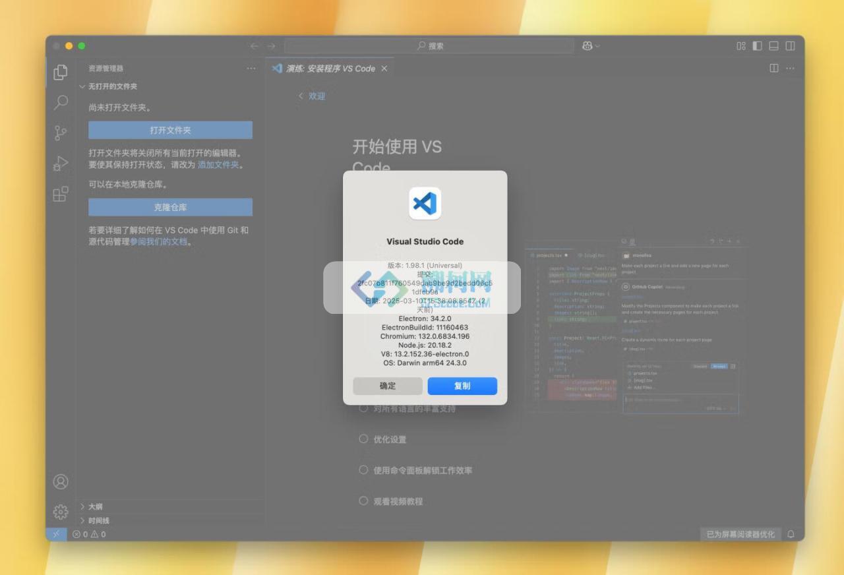Open the Source Control view
Image resolution: width=844 pixels, height=575 pixels.
click(x=61, y=133)
